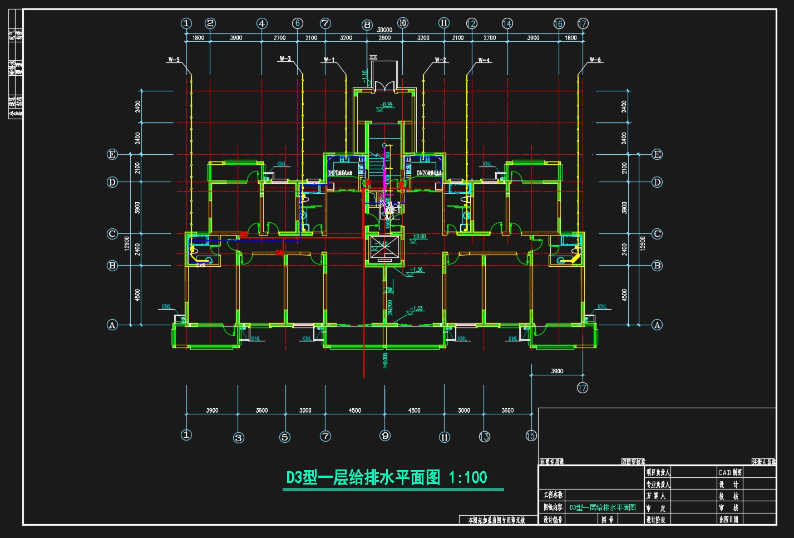Pick grid axis bubble 10
Image resolution: width=794 pixels, height=538 pixels.
[x=402, y=23]
